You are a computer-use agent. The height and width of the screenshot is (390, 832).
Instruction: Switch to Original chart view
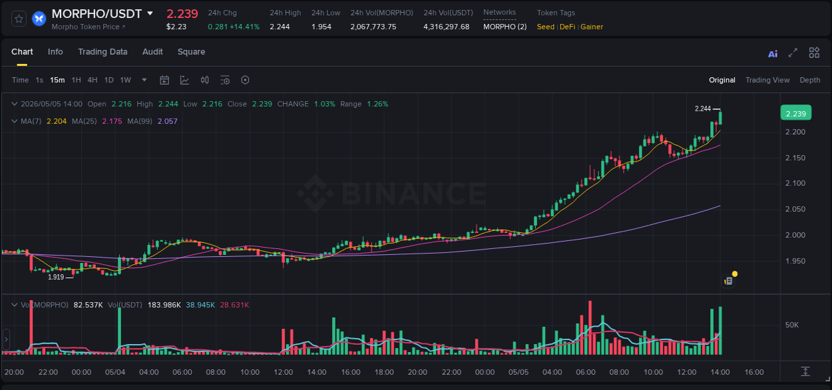click(x=722, y=80)
